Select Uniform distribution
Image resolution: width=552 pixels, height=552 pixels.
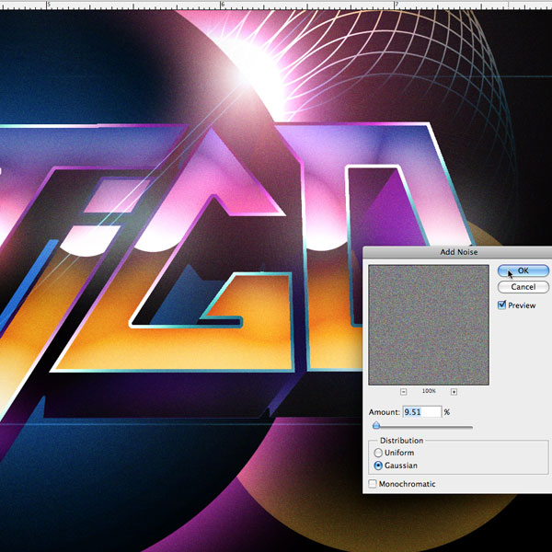coord(378,453)
